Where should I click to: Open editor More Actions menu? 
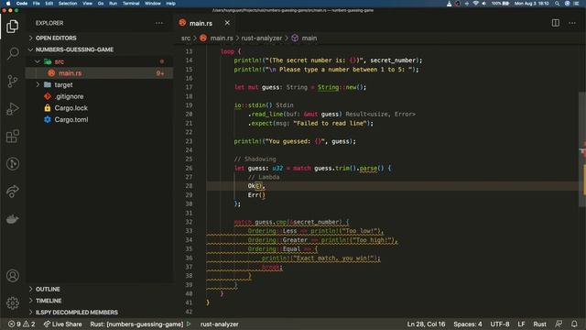click(x=571, y=23)
